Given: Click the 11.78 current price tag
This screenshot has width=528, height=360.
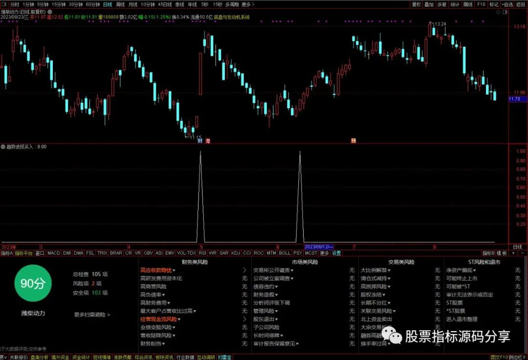Looking at the screenshot, I should (x=518, y=99).
